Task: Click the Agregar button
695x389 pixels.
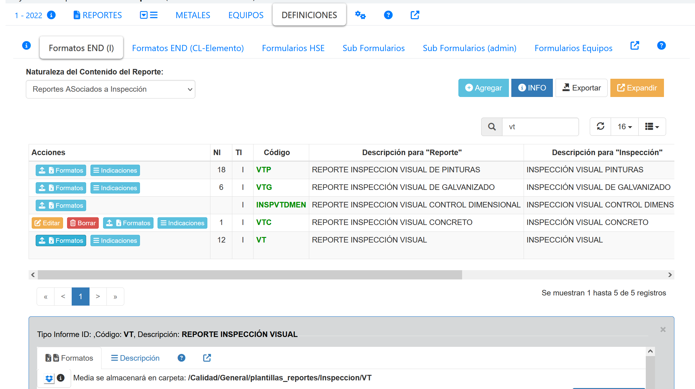Action: point(483,88)
